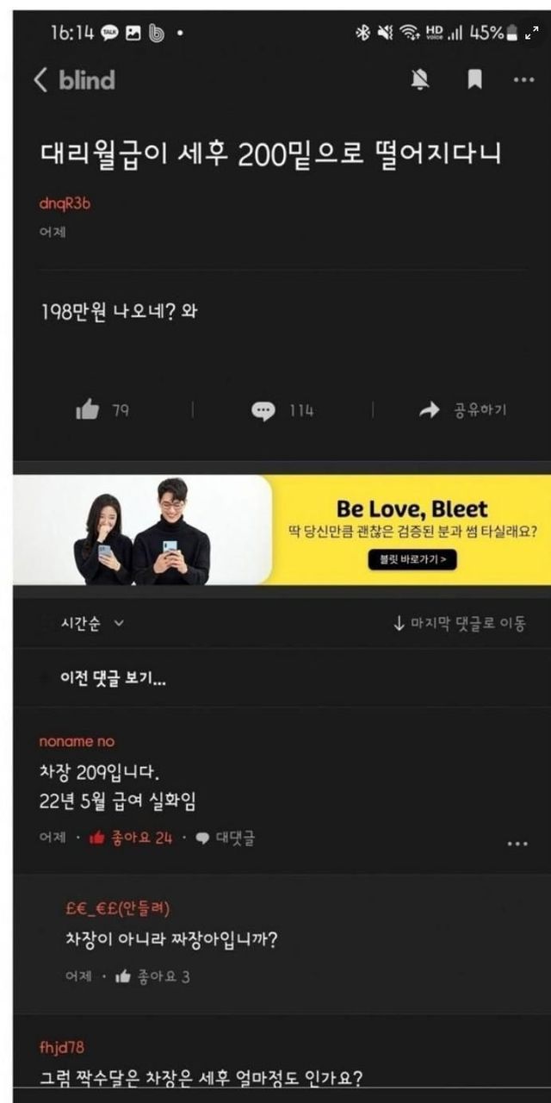551x1103 pixels.
Task: Open commenter fhjd78's profile name
Action: coord(63,1047)
